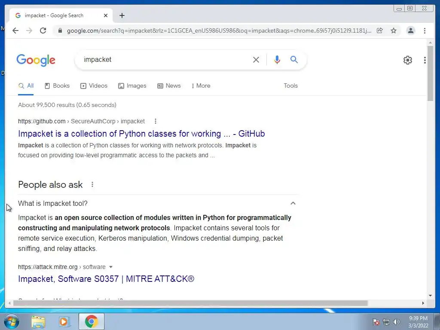Open the MITRE ATT&CK Impacket S0357 link
Viewport: 440px width, 330px height.
coord(106,279)
